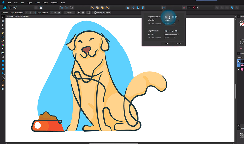Switch to Pixel Persona
244x144 pixels.
pyautogui.click(x=10, y=8)
